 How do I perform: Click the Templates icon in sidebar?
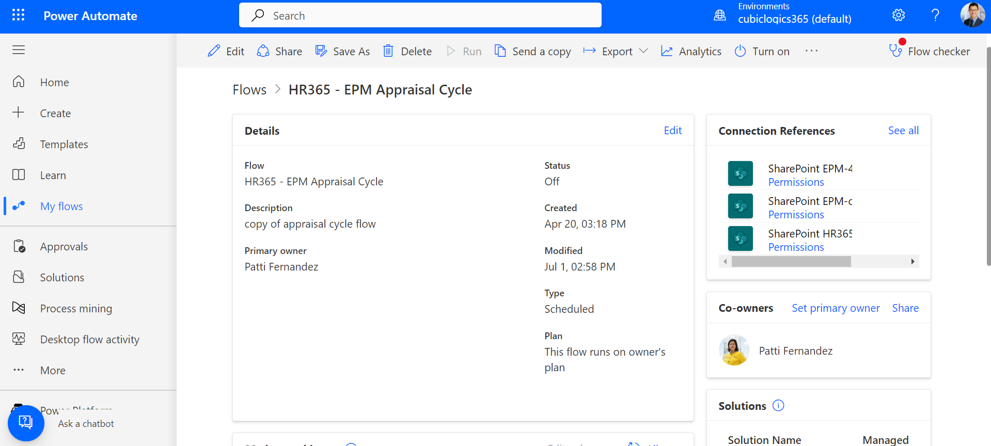point(19,144)
